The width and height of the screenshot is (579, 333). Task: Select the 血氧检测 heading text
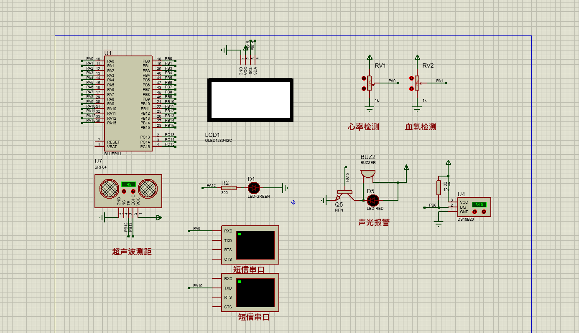coord(421,127)
